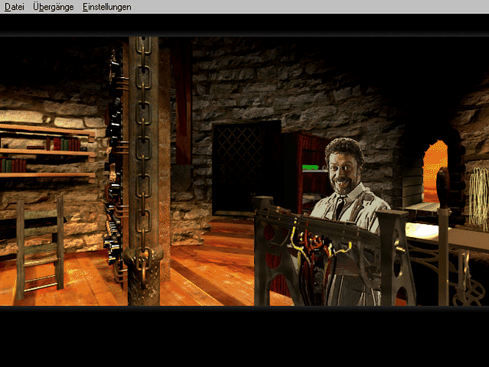The image size is (489, 367).
Task: Click the green toy train on the shelf
Action: 311,168
